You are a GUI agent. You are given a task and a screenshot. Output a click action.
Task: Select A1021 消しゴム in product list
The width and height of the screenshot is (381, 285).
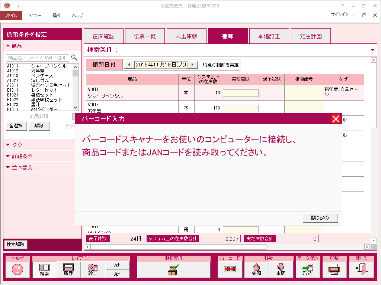tap(39, 81)
